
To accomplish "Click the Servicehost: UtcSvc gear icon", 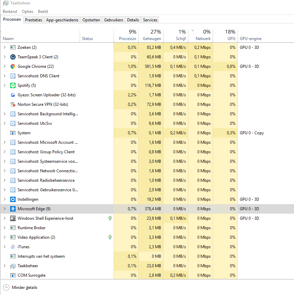I will [x=13, y=123].
